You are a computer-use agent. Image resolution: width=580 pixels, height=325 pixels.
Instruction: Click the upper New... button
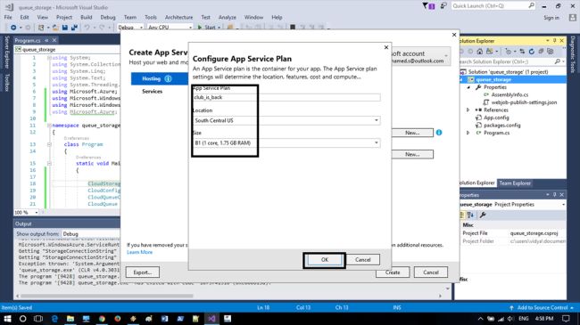click(x=412, y=132)
